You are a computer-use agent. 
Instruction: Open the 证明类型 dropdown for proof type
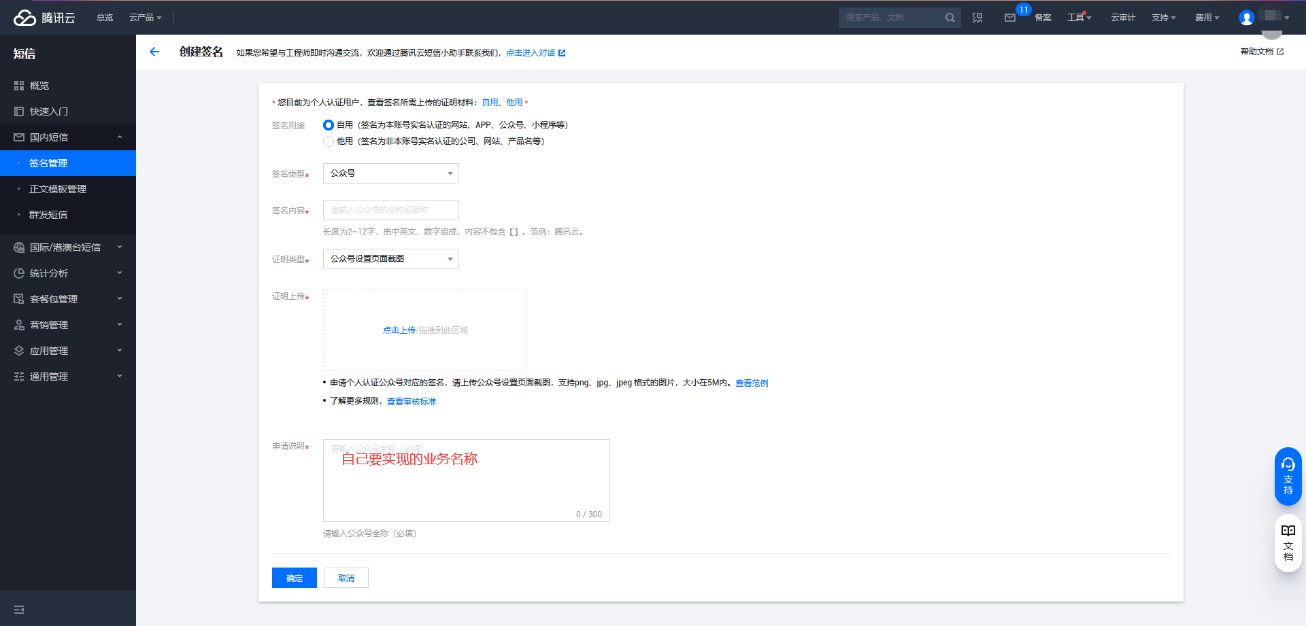point(390,259)
